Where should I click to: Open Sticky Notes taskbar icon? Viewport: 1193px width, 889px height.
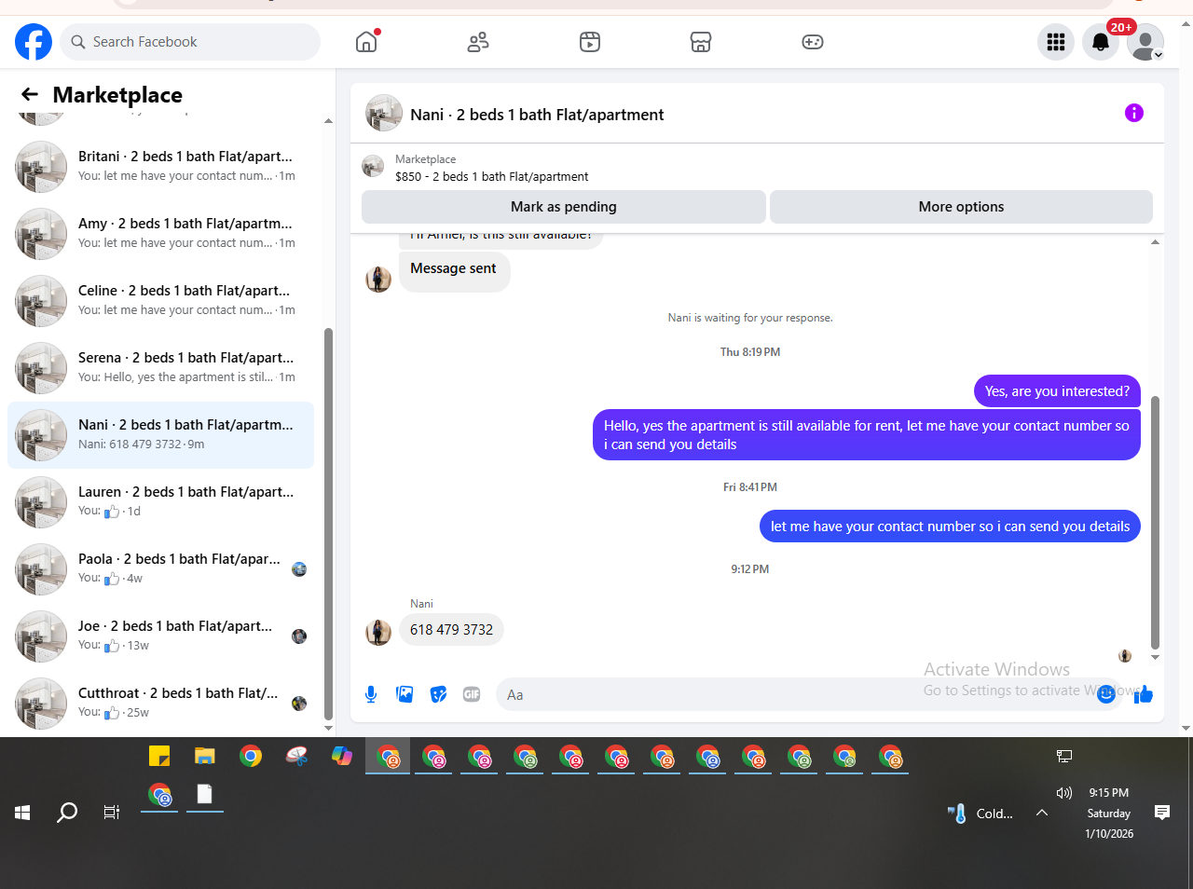(159, 756)
